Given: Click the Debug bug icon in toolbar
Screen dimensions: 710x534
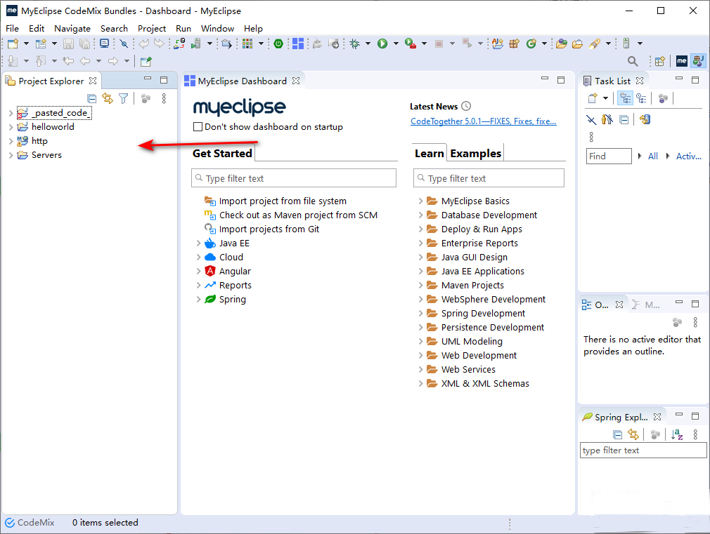Looking at the screenshot, I should 355,44.
